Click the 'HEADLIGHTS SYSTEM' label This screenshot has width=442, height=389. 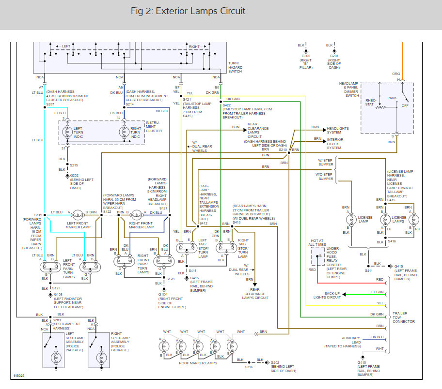click(x=338, y=130)
